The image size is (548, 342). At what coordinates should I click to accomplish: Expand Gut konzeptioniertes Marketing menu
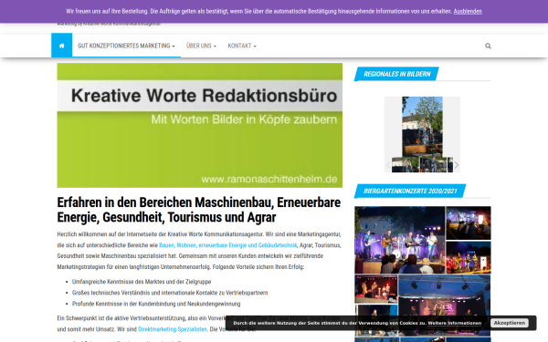[126, 46]
